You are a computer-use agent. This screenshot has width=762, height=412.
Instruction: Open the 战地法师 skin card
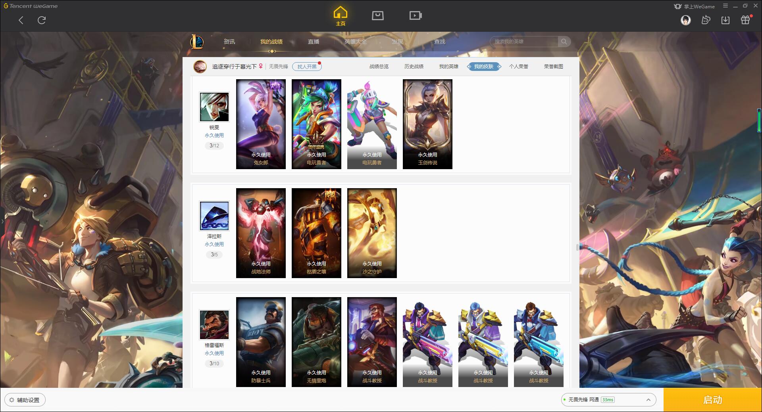pyautogui.click(x=261, y=233)
